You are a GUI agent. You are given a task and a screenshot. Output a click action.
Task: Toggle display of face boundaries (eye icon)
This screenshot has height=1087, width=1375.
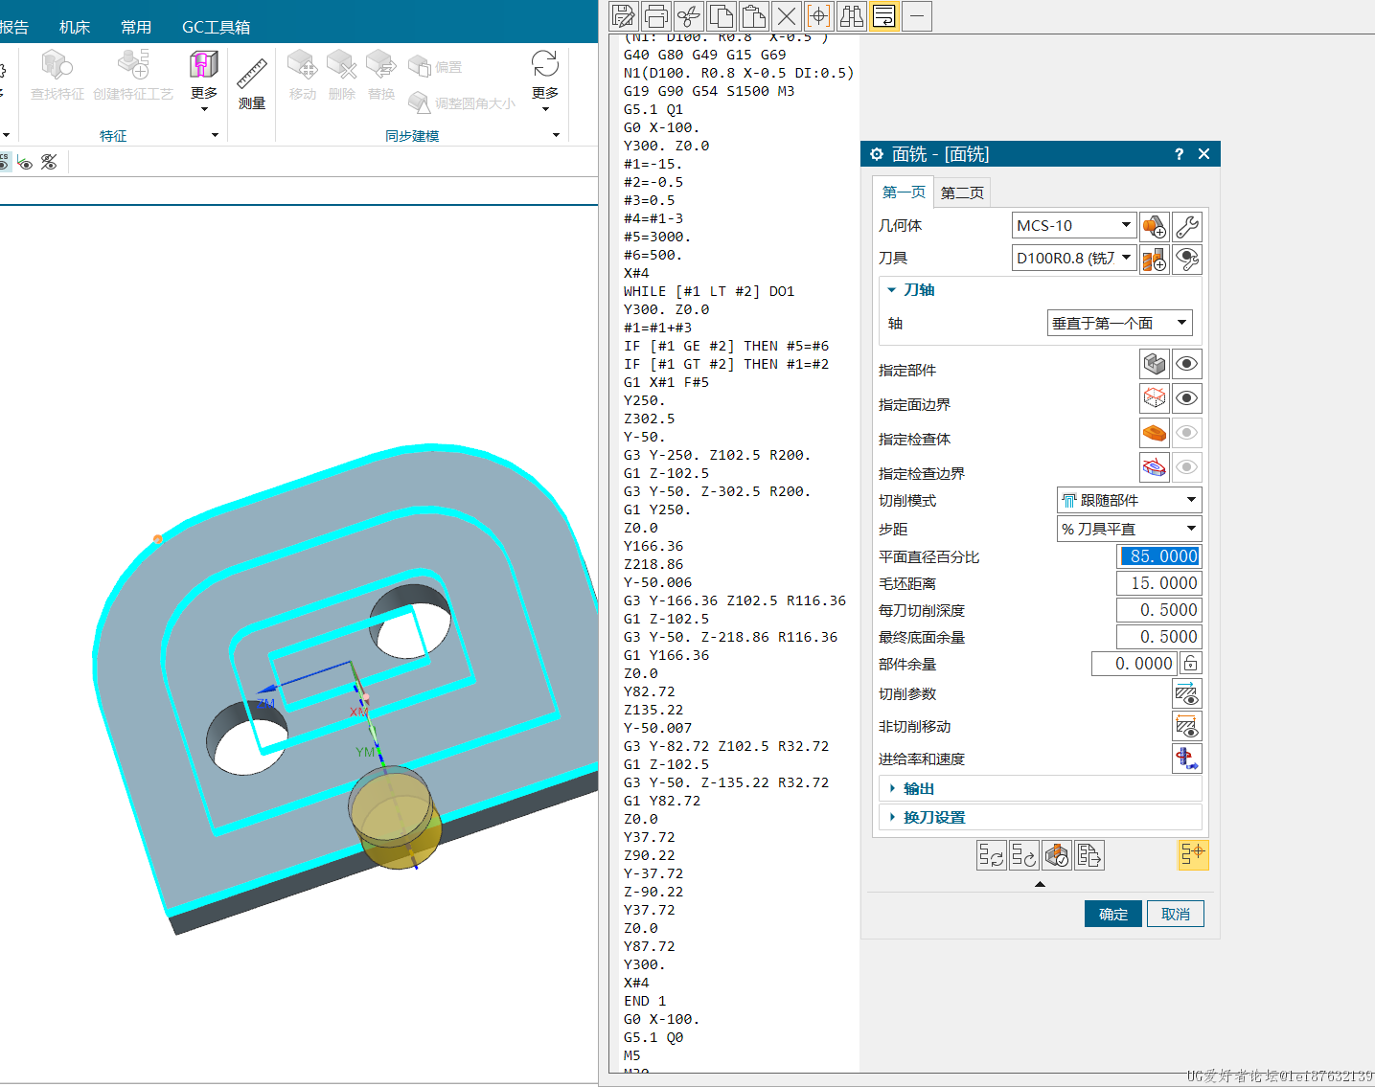point(1187,398)
